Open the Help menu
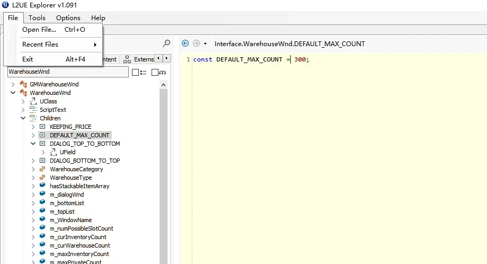This screenshot has width=487, height=264. pos(98,17)
